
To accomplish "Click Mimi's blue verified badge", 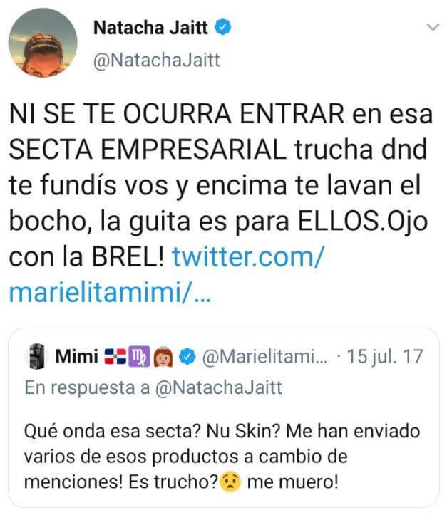I will pos(187,357).
